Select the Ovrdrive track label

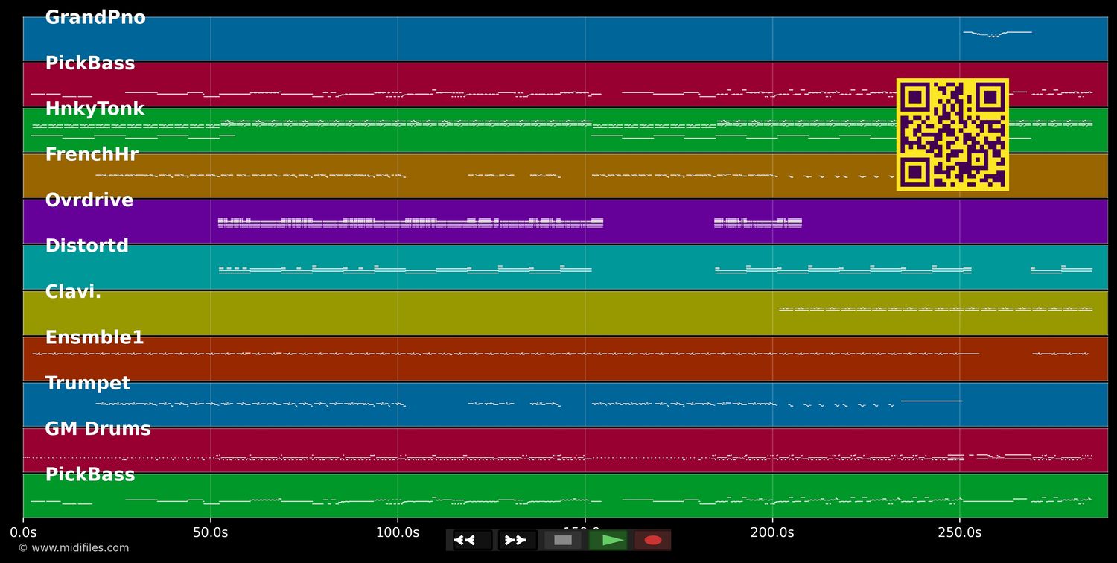point(89,200)
